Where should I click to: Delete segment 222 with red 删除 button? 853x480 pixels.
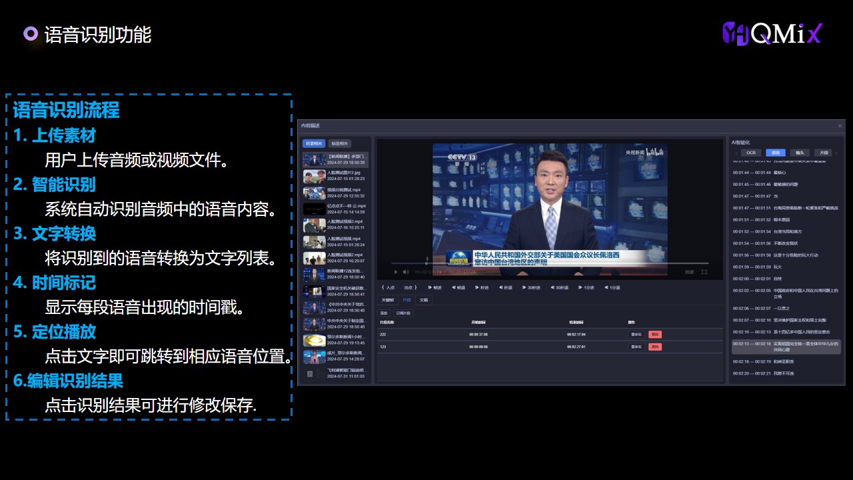coord(655,335)
